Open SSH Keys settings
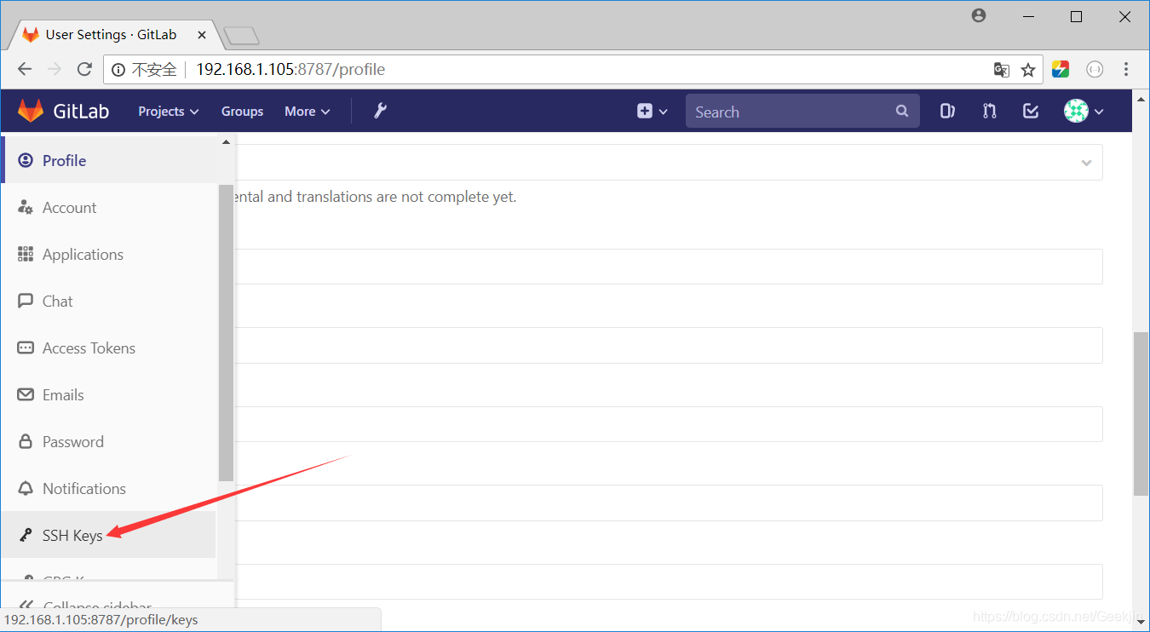 pyautogui.click(x=109, y=535)
